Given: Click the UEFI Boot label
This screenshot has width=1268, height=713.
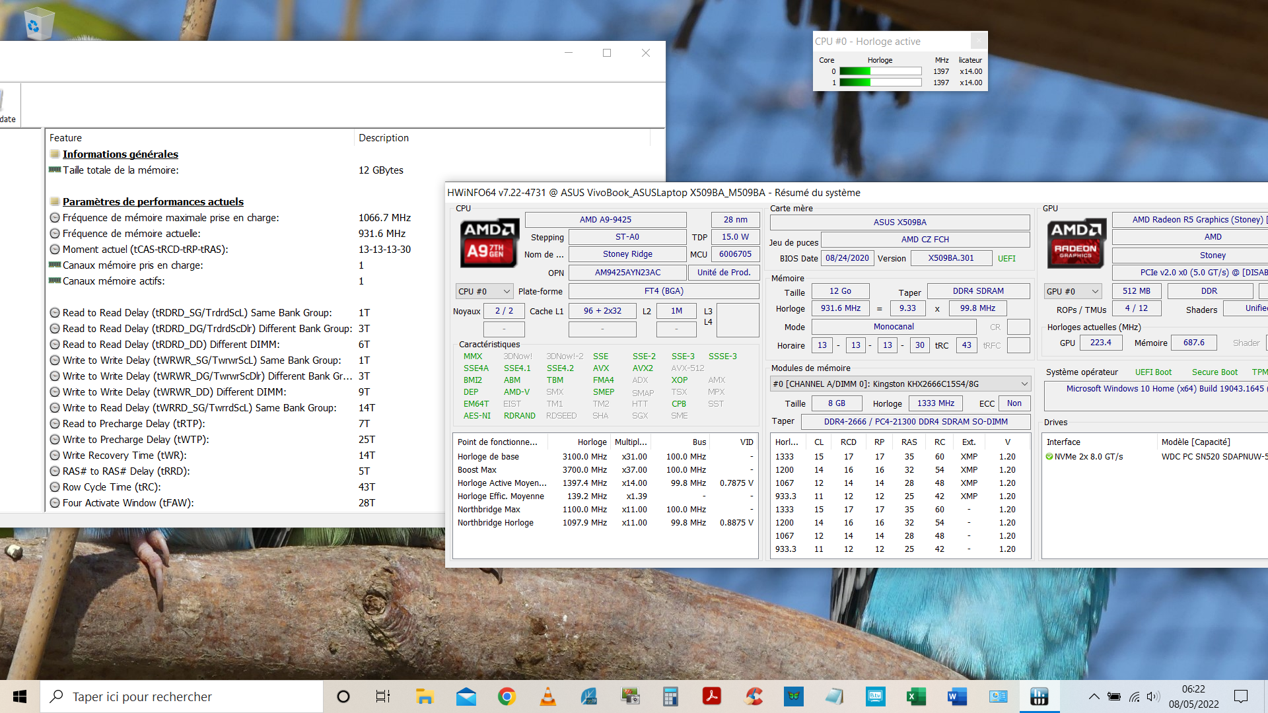Looking at the screenshot, I should click(1153, 372).
